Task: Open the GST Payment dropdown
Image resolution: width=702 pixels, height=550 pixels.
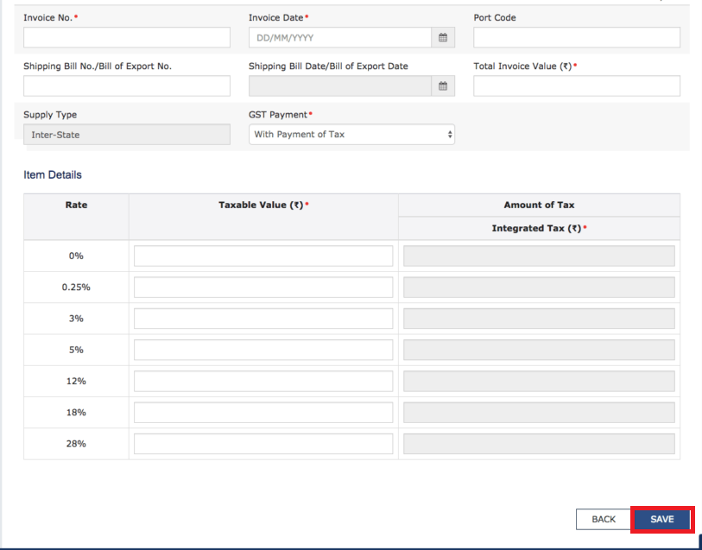Action: [x=351, y=134]
